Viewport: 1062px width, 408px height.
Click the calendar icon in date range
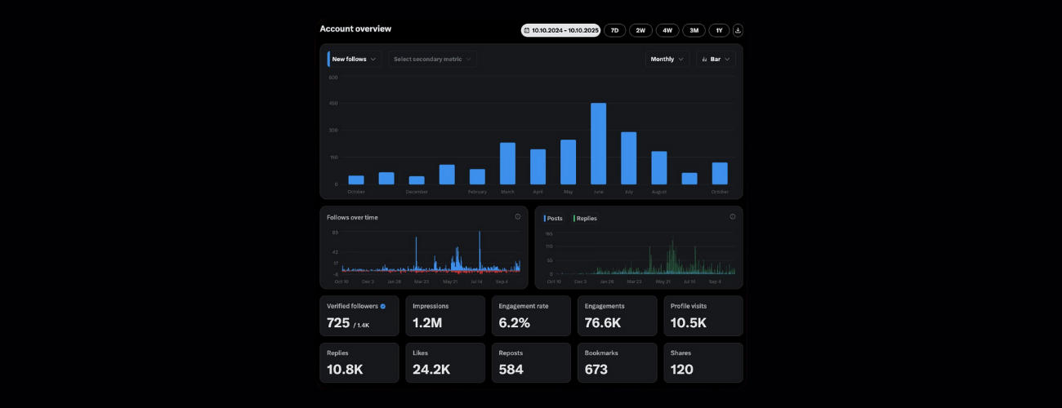coord(527,30)
